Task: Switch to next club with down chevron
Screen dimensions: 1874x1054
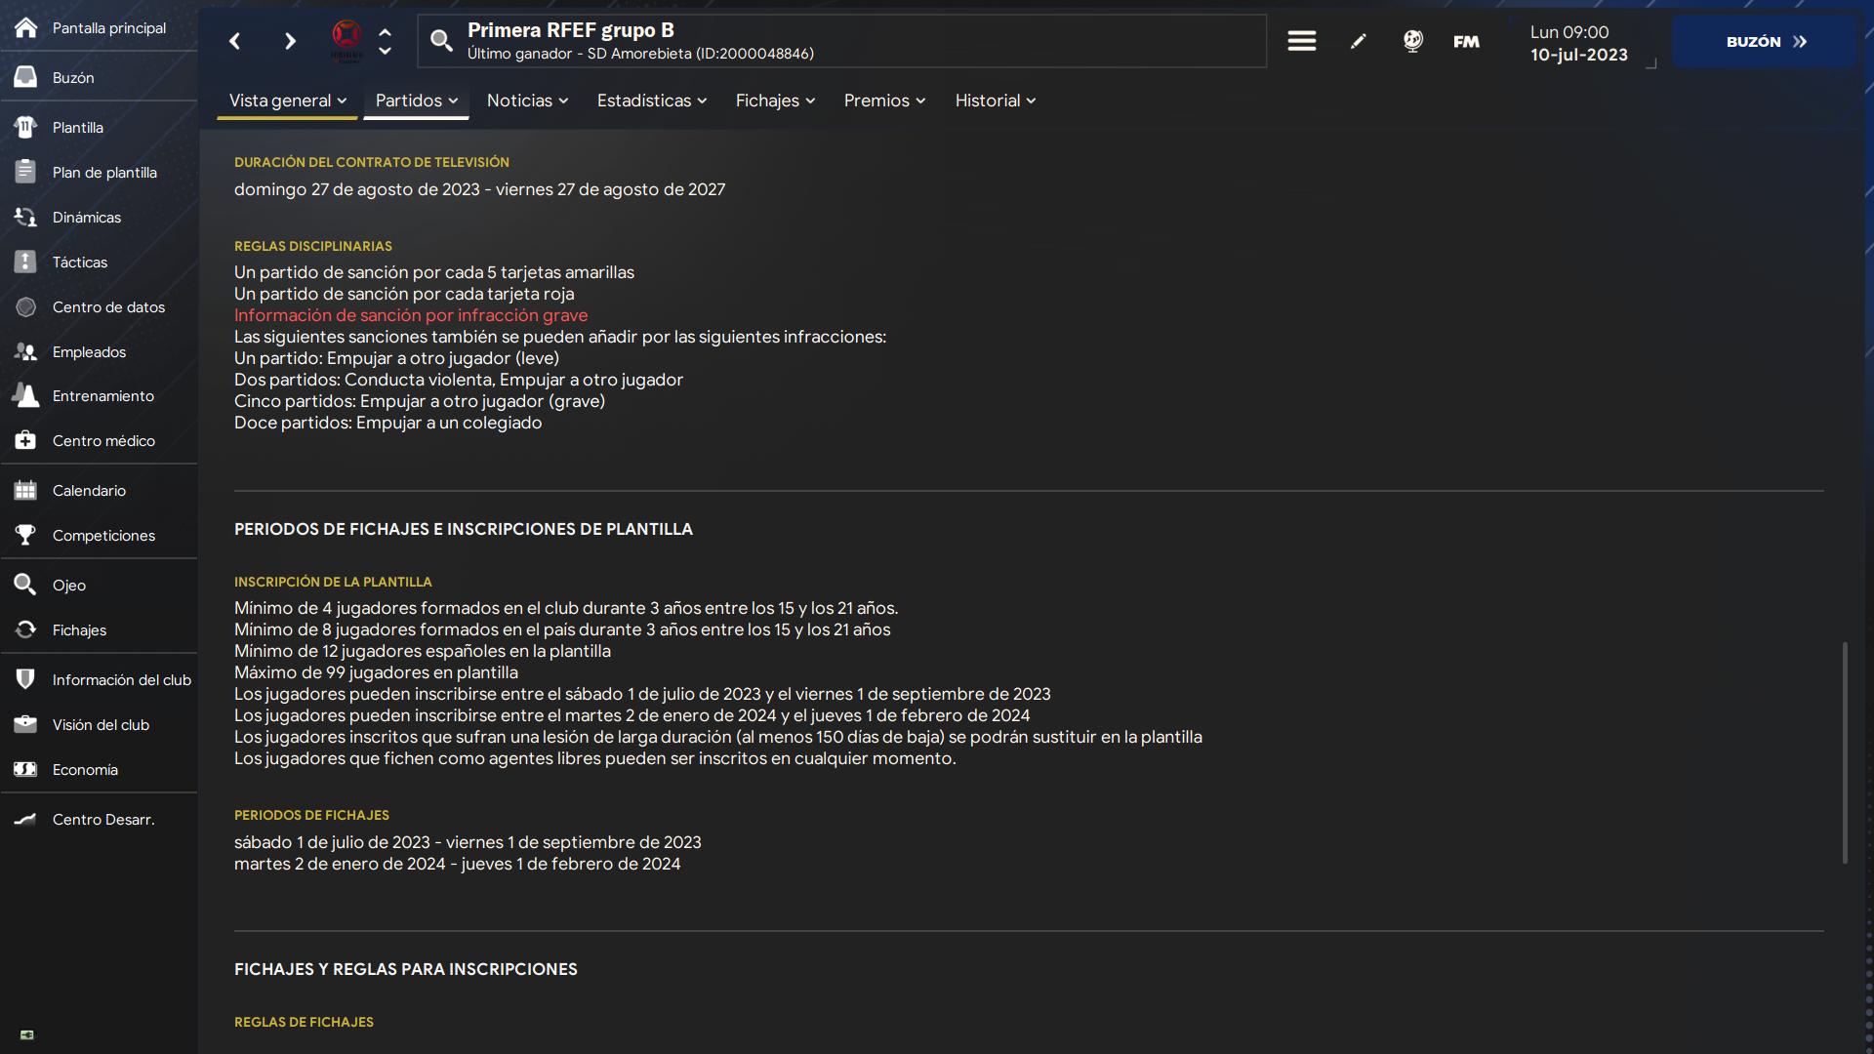Action: coord(385,51)
